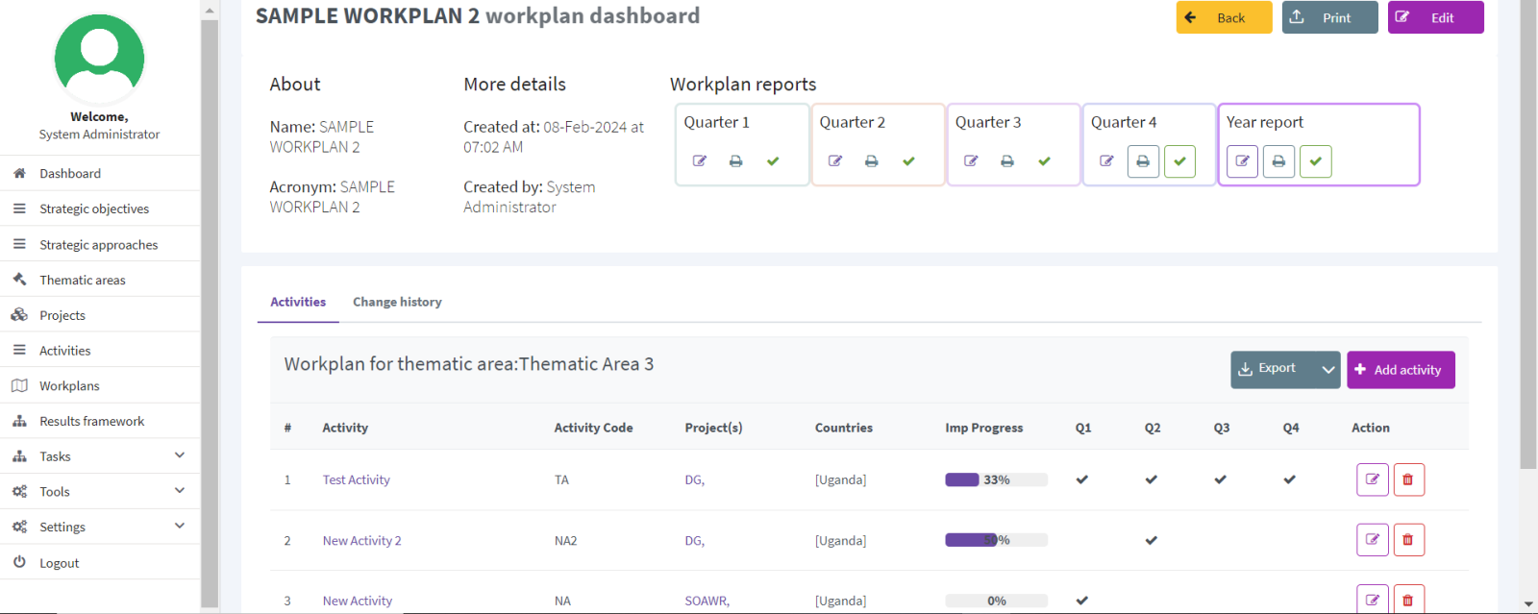Toggle Q2 checkmark for New Activity 2
The width and height of the screenshot is (1538, 614).
(1152, 540)
